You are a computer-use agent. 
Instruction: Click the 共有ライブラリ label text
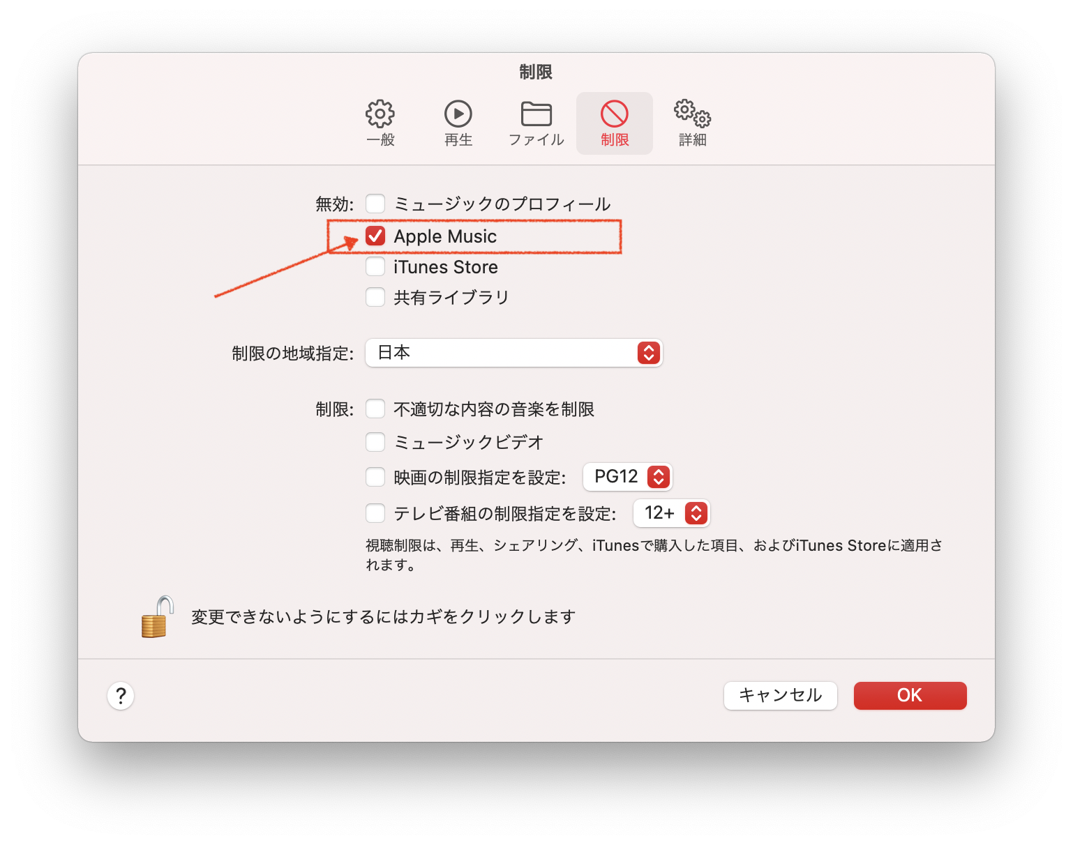point(451,298)
